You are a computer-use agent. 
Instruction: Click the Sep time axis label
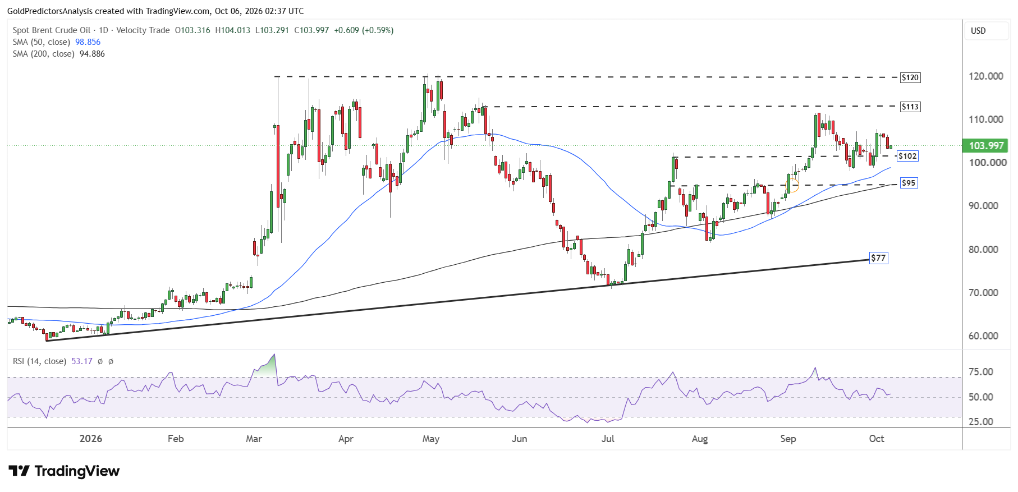788,439
